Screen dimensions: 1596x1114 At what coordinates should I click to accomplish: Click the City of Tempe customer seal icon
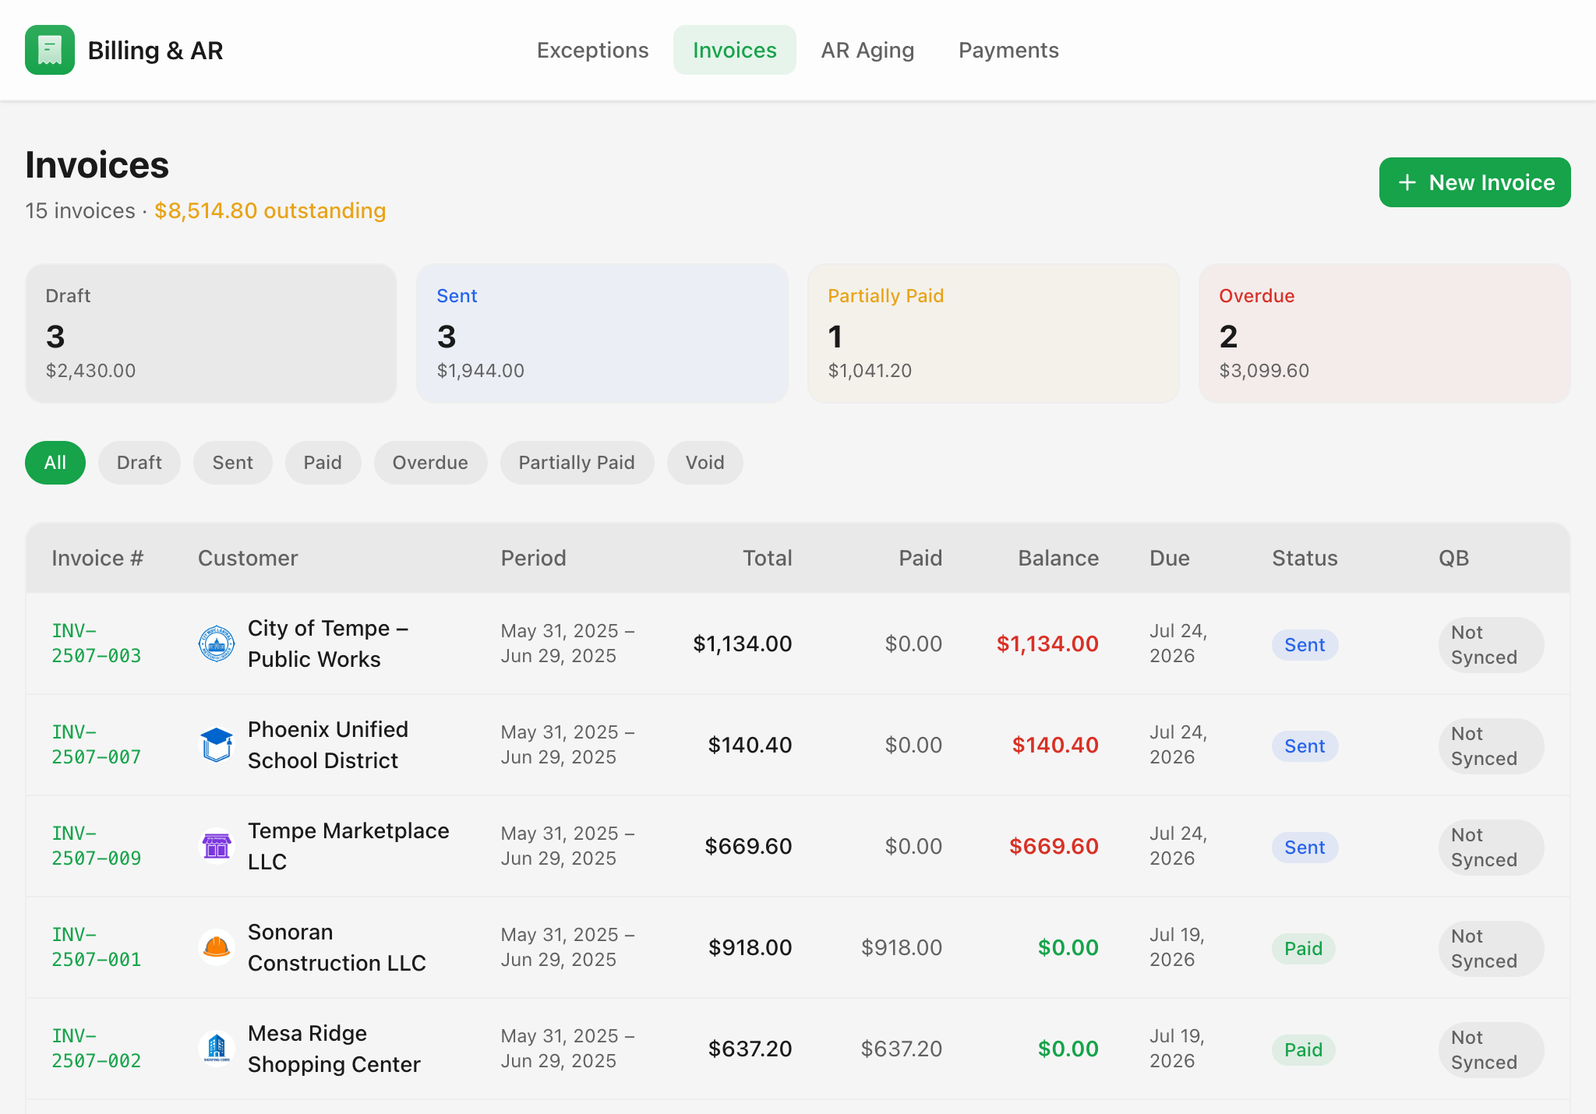[x=217, y=643]
